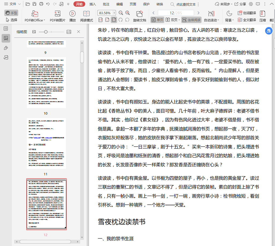Click the zoom out magnifier icon

click(x=121, y=13)
